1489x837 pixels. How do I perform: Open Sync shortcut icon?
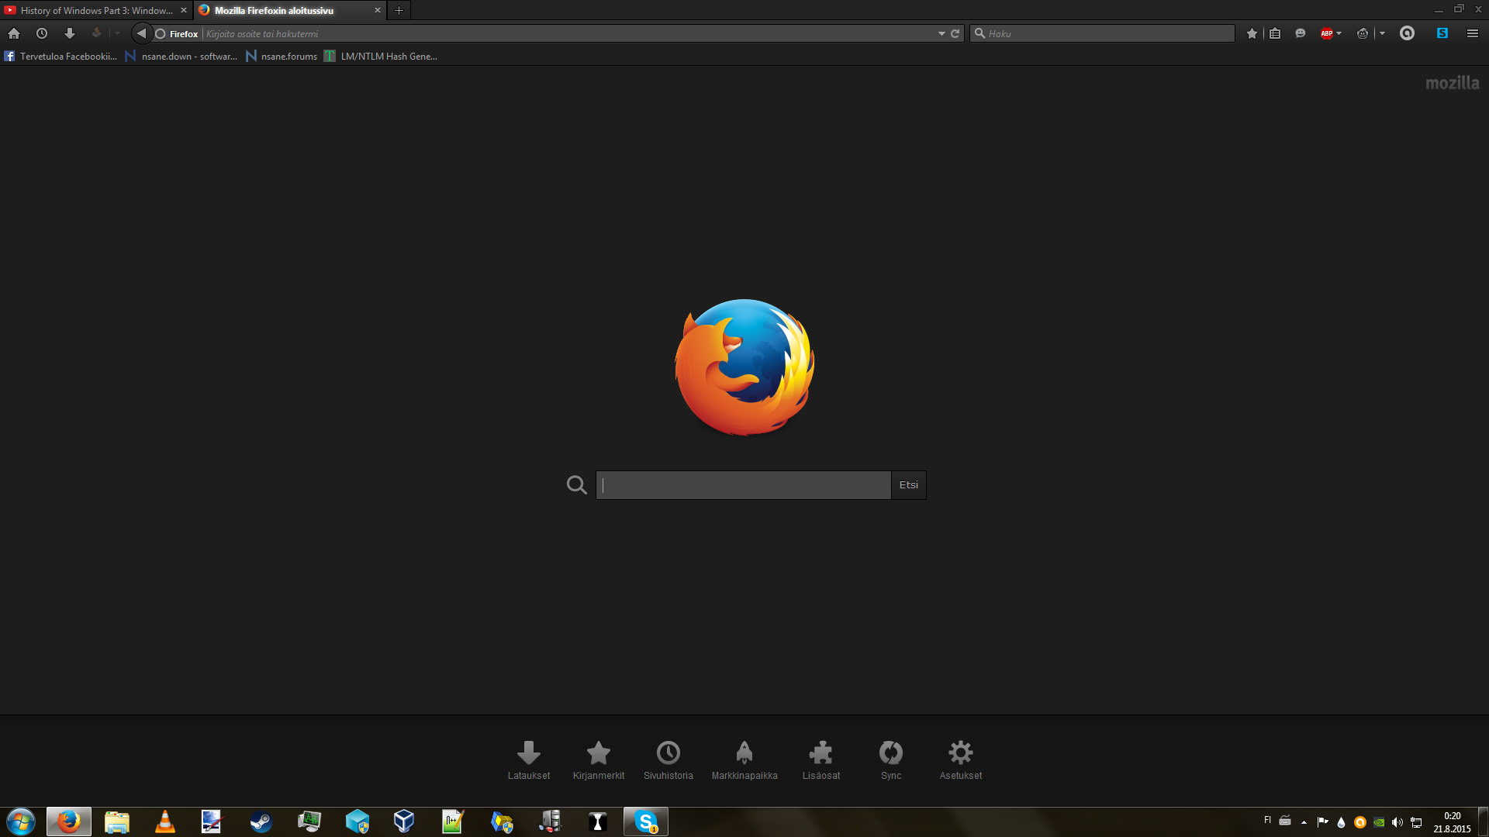click(891, 759)
